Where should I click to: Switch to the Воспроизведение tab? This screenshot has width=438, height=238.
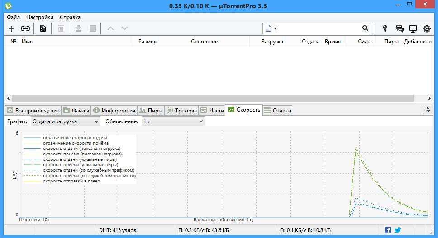pos(33,111)
